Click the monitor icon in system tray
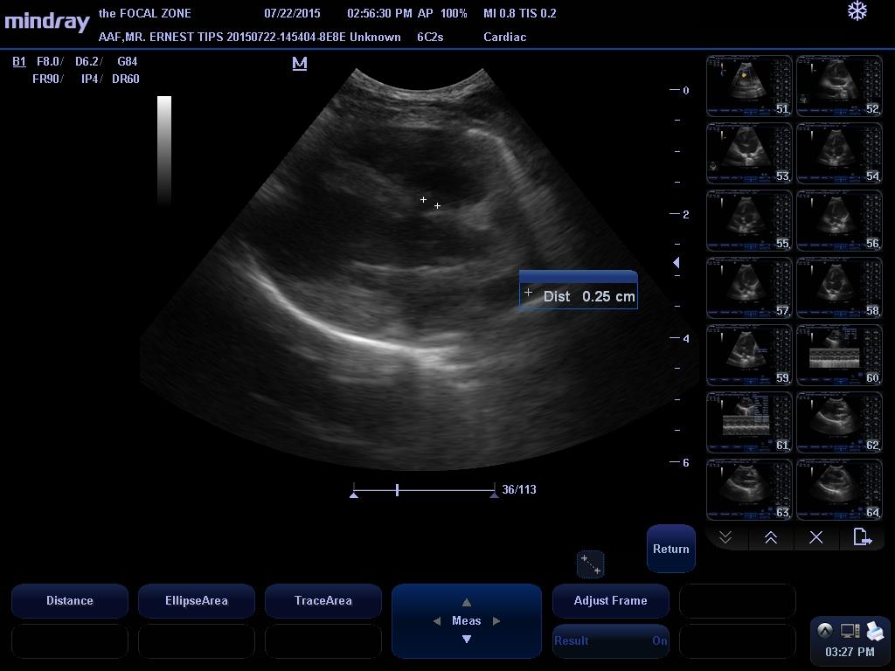This screenshot has width=895, height=671. pos(850,631)
